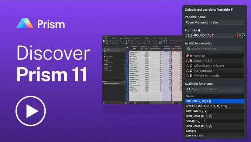Click the Redo arrow toolbar icon
Viewport: 251px width, 142px height.
(x=121, y=44)
